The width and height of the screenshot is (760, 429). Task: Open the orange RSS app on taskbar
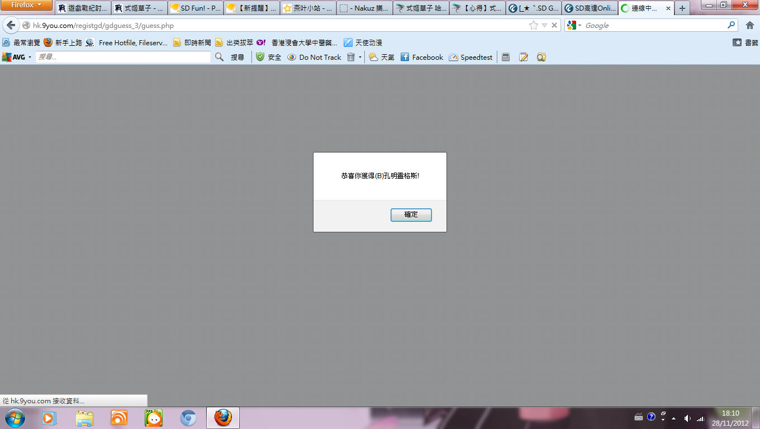point(119,418)
